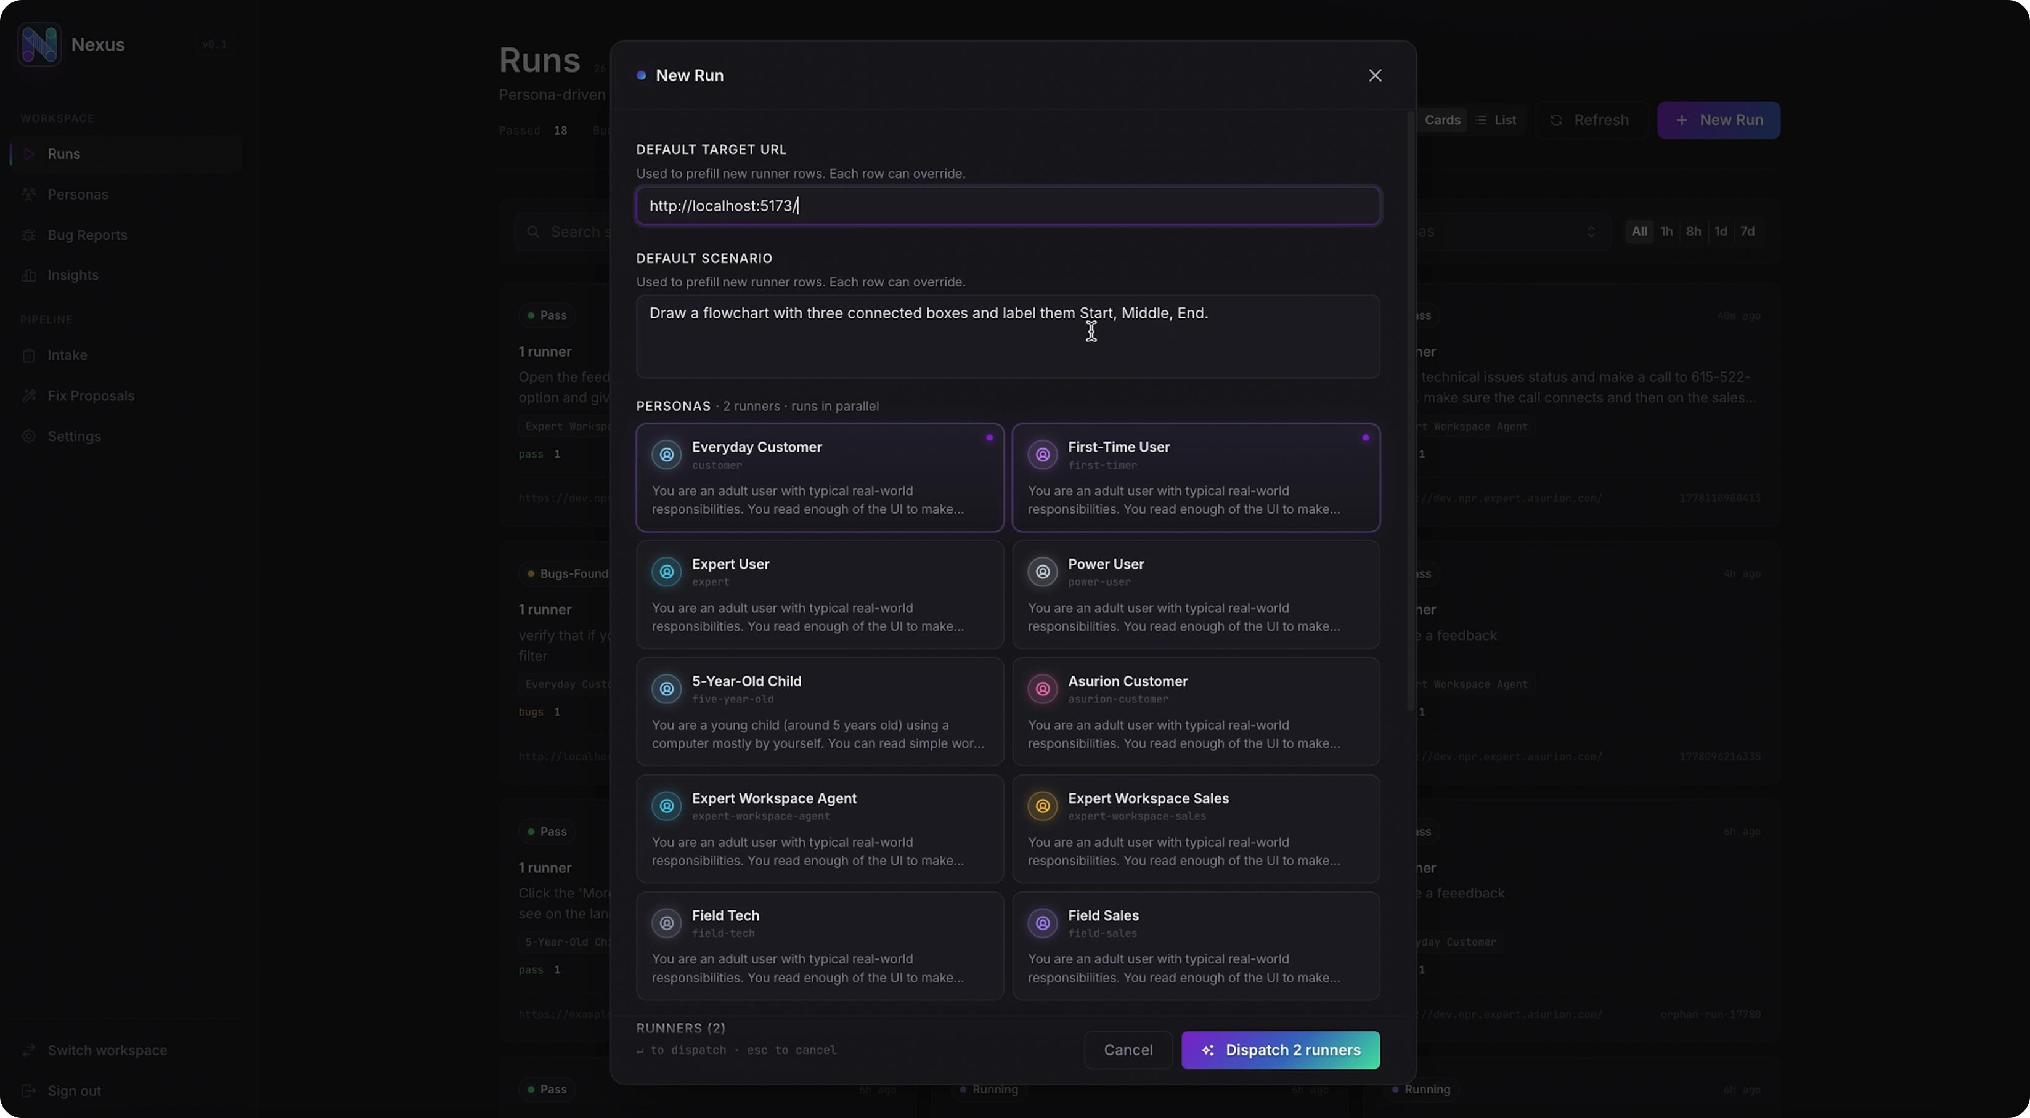Image resolution: width=2030 pixels, height=1118 pixels.
Task: Click the Nexus logo icon
Action: [x=39, y=45]
